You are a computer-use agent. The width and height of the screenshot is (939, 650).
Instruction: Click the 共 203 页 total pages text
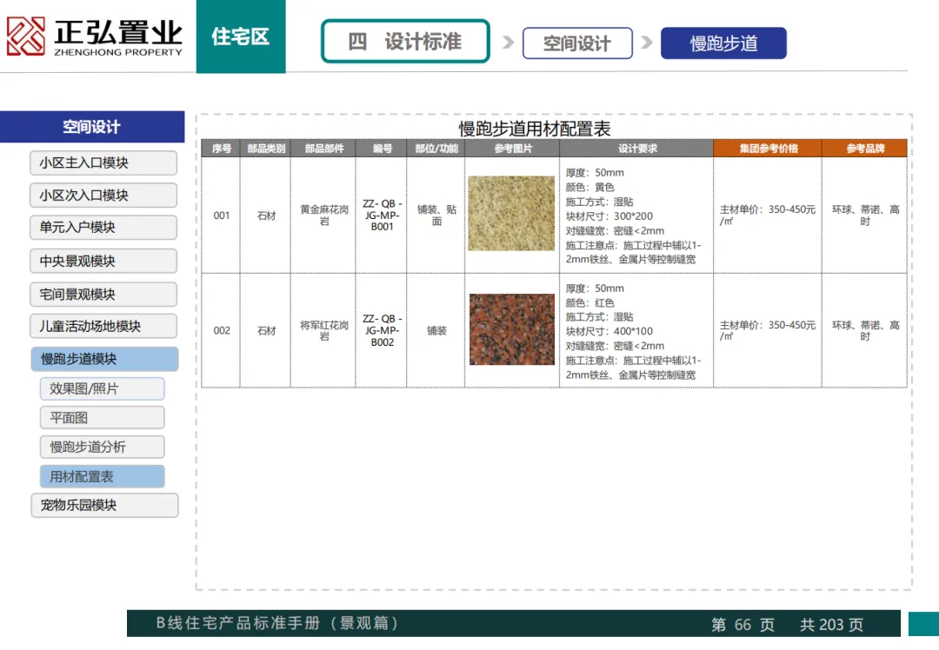pos(832,624)
